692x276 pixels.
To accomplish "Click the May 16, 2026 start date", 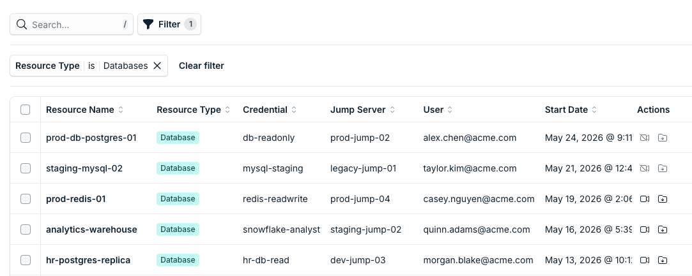I will pyautogui.click(x=588, y=229).
